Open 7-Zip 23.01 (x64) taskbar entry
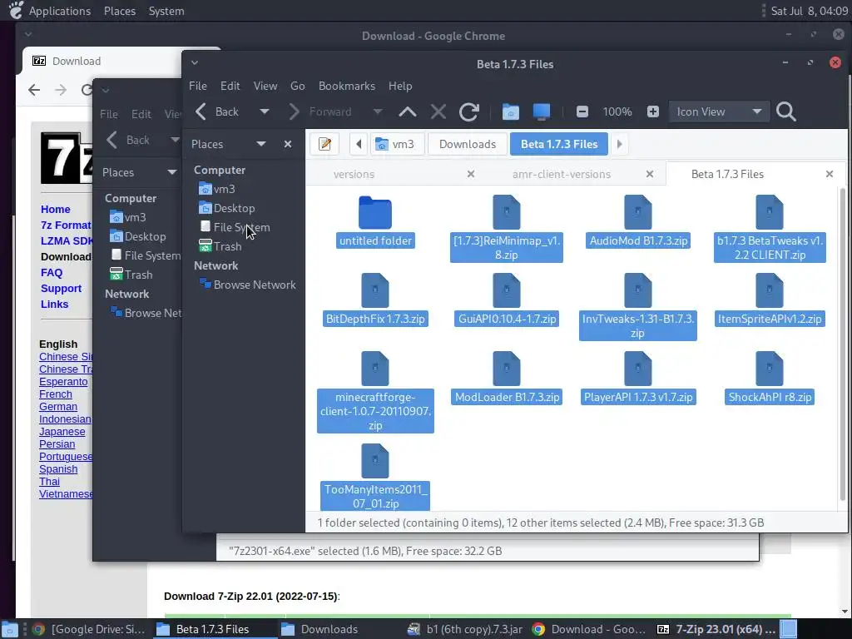Screen dimensions: 852x639 716,629
